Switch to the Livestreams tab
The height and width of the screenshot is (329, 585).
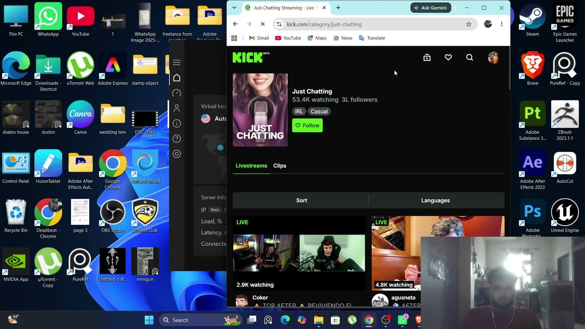pyautogui.click(x=251, y=166)
